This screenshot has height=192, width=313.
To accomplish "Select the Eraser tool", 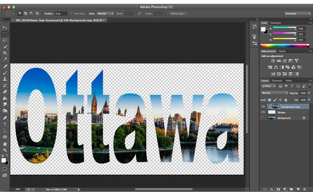I will (5, 92).
